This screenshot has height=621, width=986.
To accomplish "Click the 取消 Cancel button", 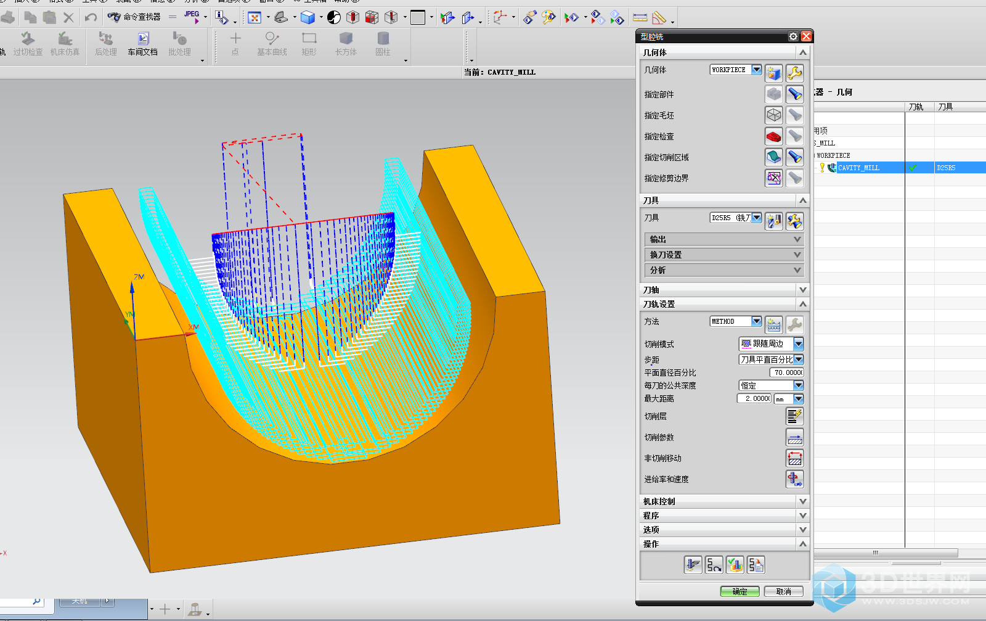I will click(x=784, y=591).
